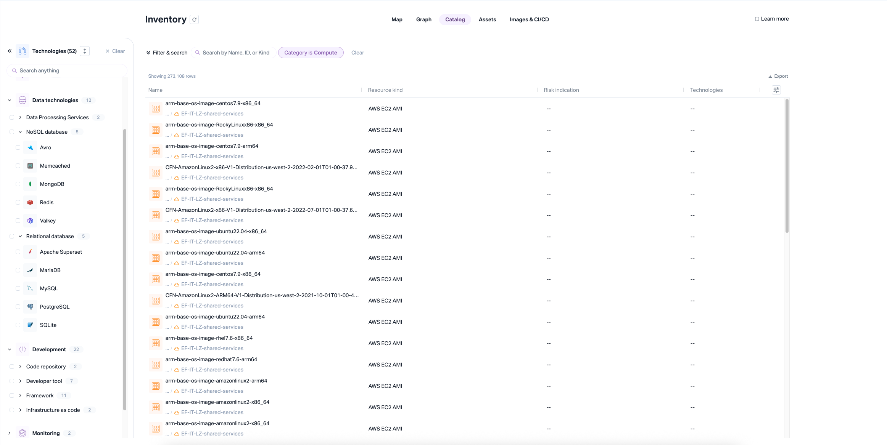Focus the Search by Name, ID, or Kind field
The width and height of the screenshot is (887, 445).
click(x=236, y=53)
